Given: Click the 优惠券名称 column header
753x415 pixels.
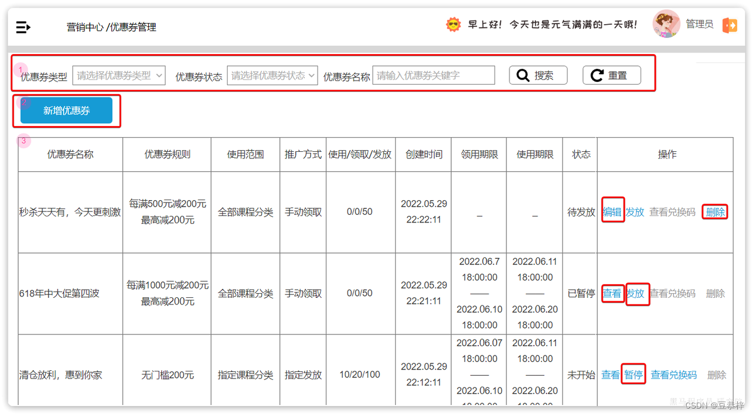Looking at the screenshot, I should 71,154.
